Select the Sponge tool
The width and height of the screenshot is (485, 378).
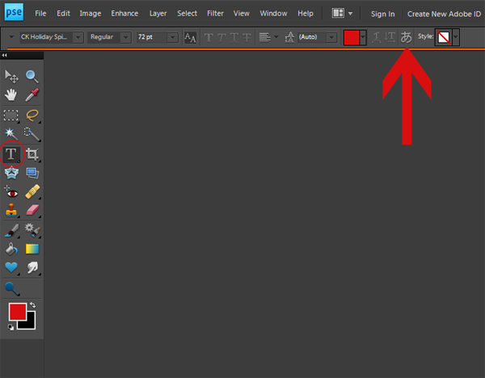click(12, 289)
